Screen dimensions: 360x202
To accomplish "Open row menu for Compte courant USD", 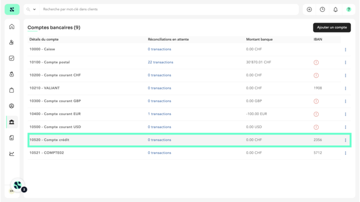I will (x=345, y=127).
